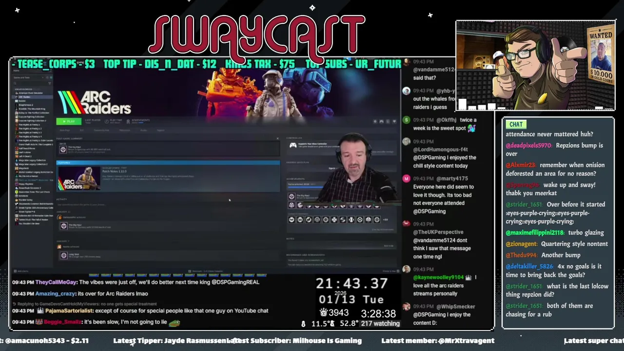Click the game info icon beside the controller icon
The width and height of the screenshot is (624, 351).
coord(388,121)
